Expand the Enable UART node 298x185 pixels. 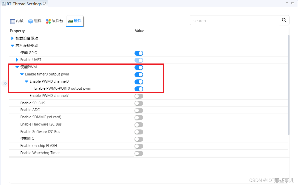pos(17,60)
